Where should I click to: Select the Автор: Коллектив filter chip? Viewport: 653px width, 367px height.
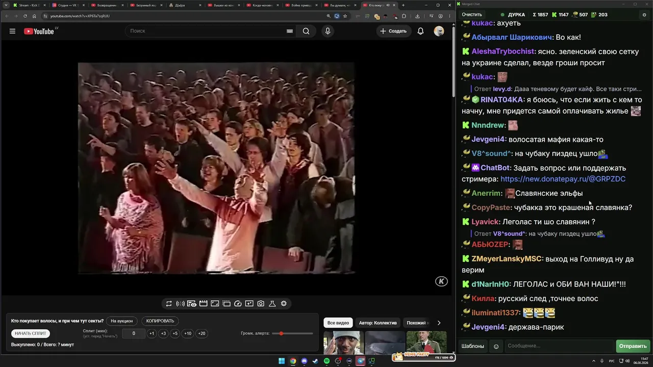pyautogui.click(x=378, y=323)
